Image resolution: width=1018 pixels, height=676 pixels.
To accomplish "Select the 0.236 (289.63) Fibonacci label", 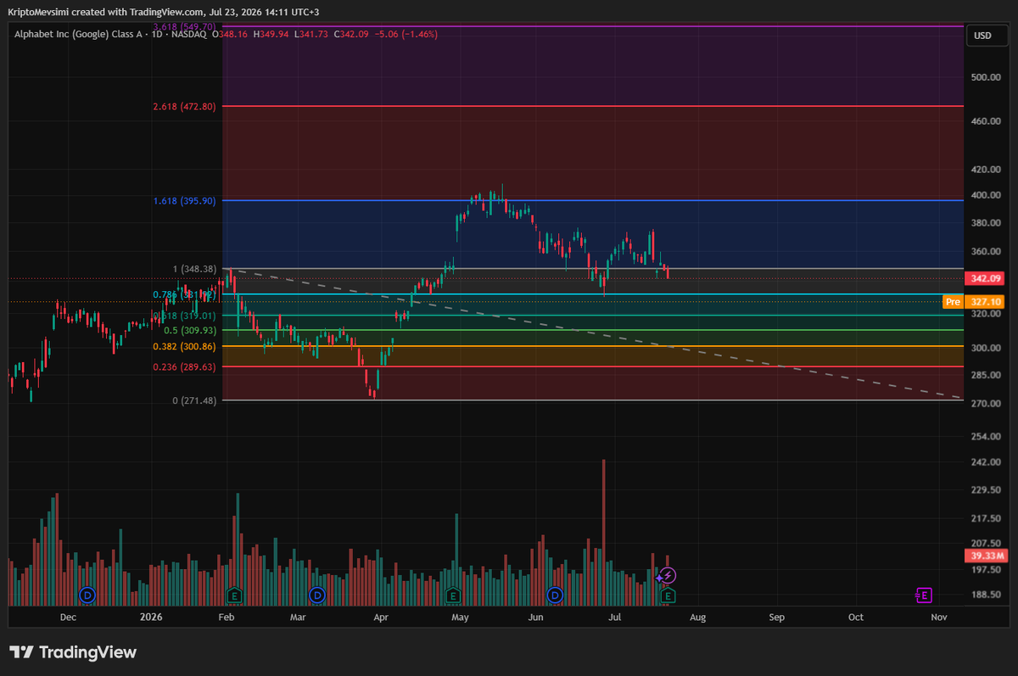I will pyautogui.click(x=184, y=366).
